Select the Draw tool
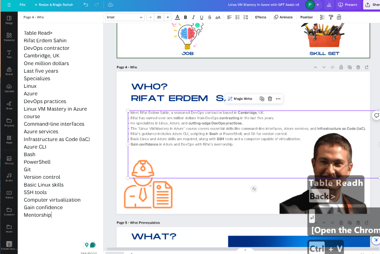Screen dimensions: 380x254 point(9,105)
